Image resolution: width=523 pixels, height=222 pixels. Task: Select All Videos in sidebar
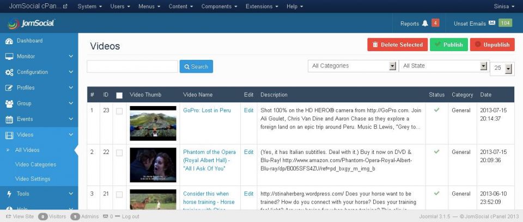pyautogui.click(x=27, y=150)
